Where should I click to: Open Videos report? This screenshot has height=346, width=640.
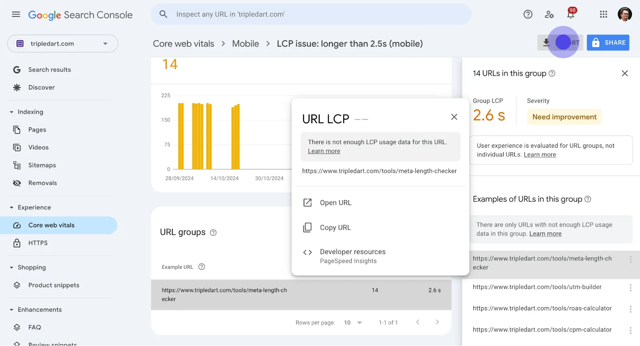coord(38,147)
